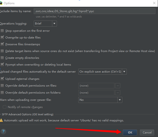Click the help question mark icon
The height and width of the screenshot is (137, 158).
(3, 132)
